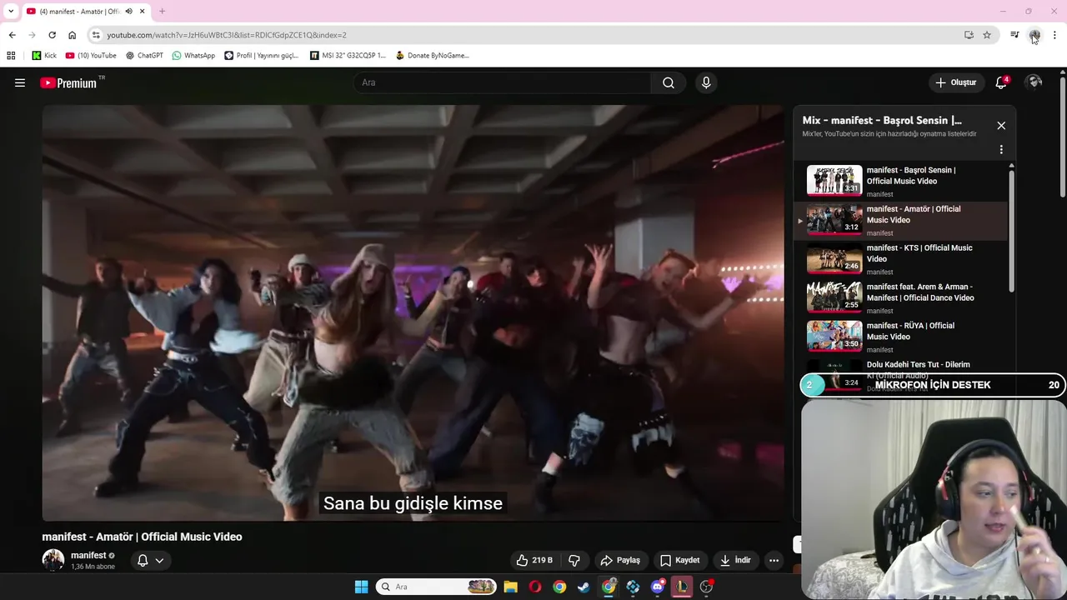Open the Kick bookmark

pos(44,56)
